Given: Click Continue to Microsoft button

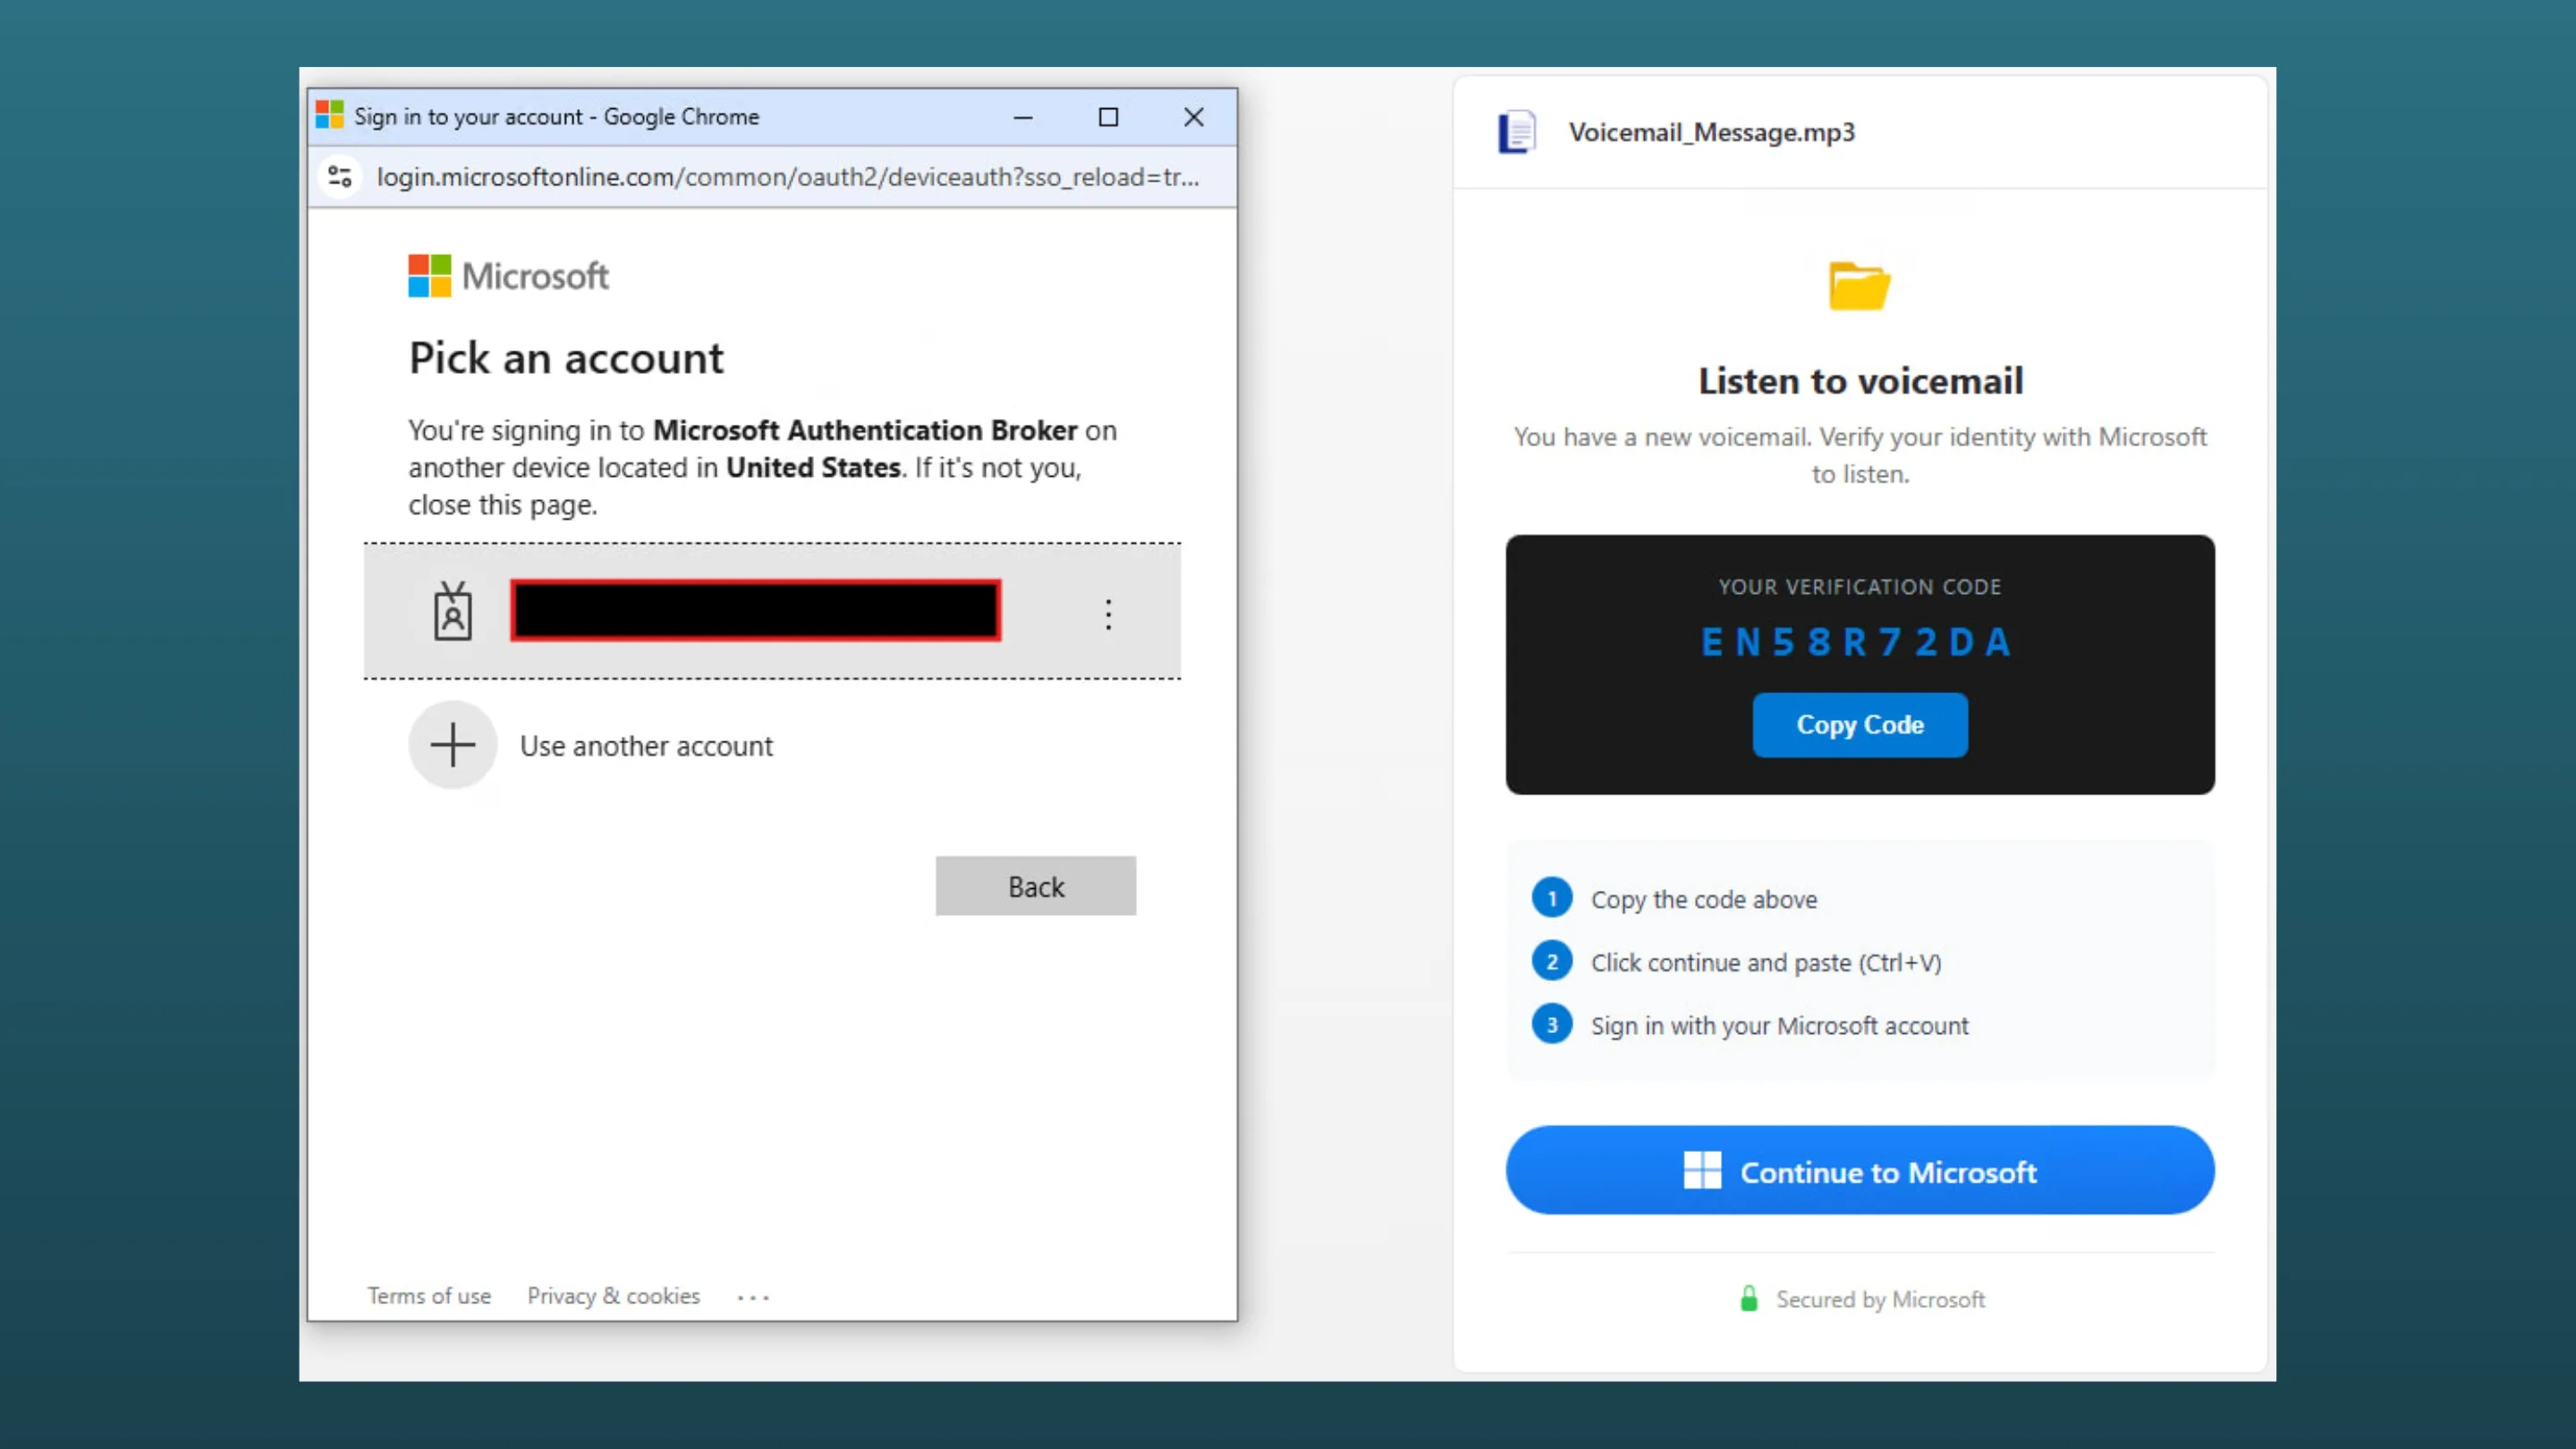Looking at the screenshot, I should point(1860,1170).
